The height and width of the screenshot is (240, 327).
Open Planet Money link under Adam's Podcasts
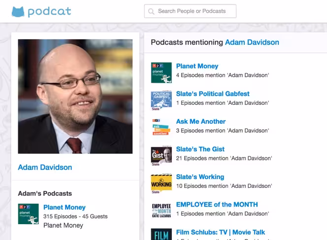pyautogui.click(x=65, y=207)
